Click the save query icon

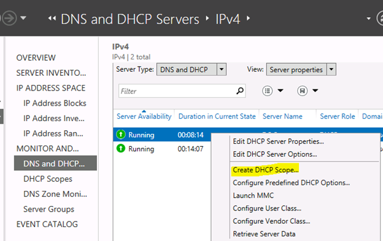302,91
